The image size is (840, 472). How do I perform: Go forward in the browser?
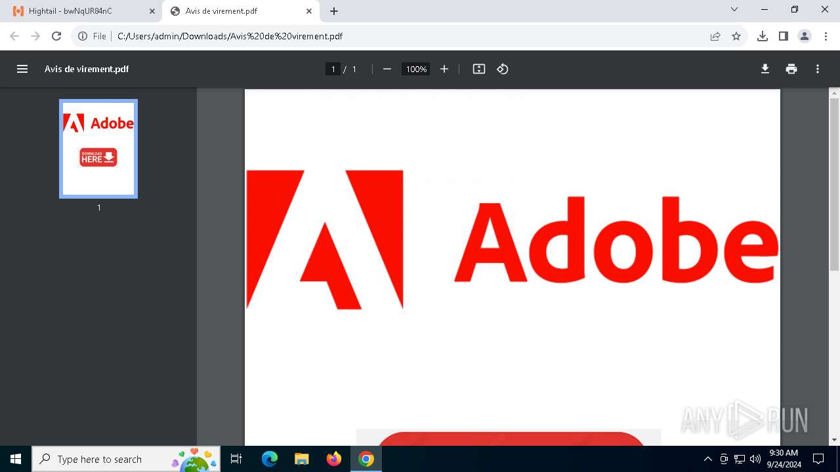[x=35, y=36]
